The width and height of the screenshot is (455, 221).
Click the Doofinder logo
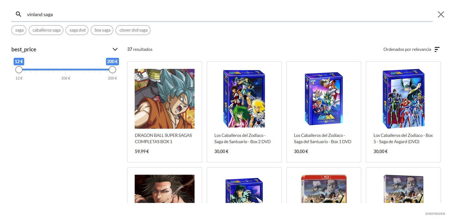(x=435, y=214)
